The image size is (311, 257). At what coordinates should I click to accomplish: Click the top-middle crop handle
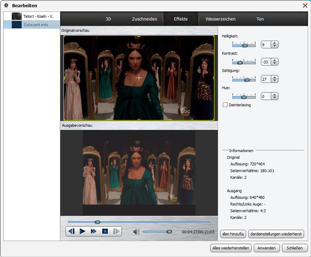tap(139, 36)
